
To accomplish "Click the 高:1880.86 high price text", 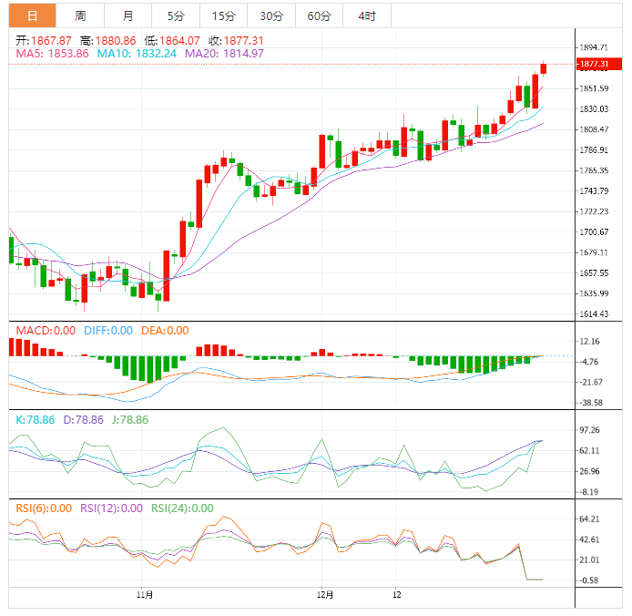I will point(108,41).
